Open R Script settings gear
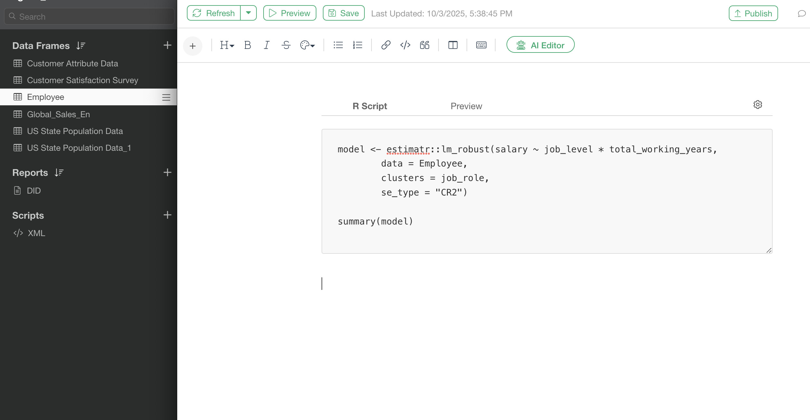810x420 pixels. point(757,105)
